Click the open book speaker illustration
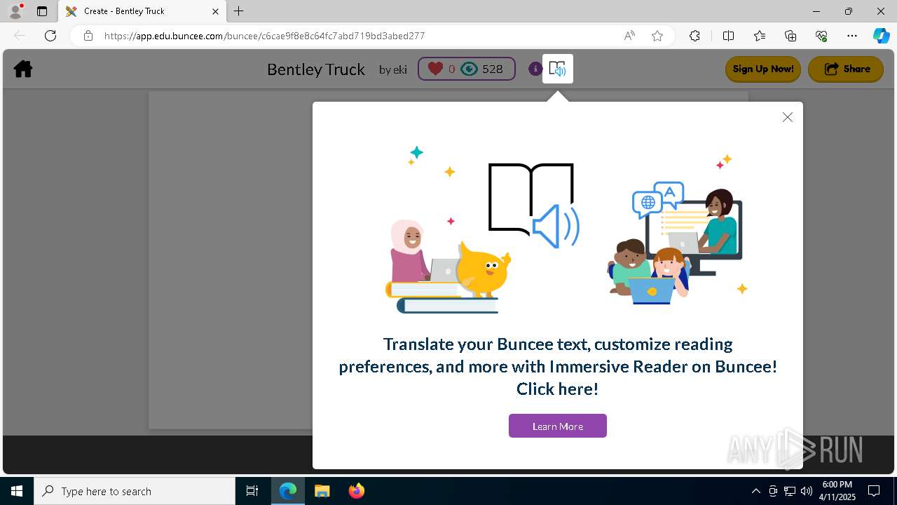Screen dimensions: 897x505 533,206
